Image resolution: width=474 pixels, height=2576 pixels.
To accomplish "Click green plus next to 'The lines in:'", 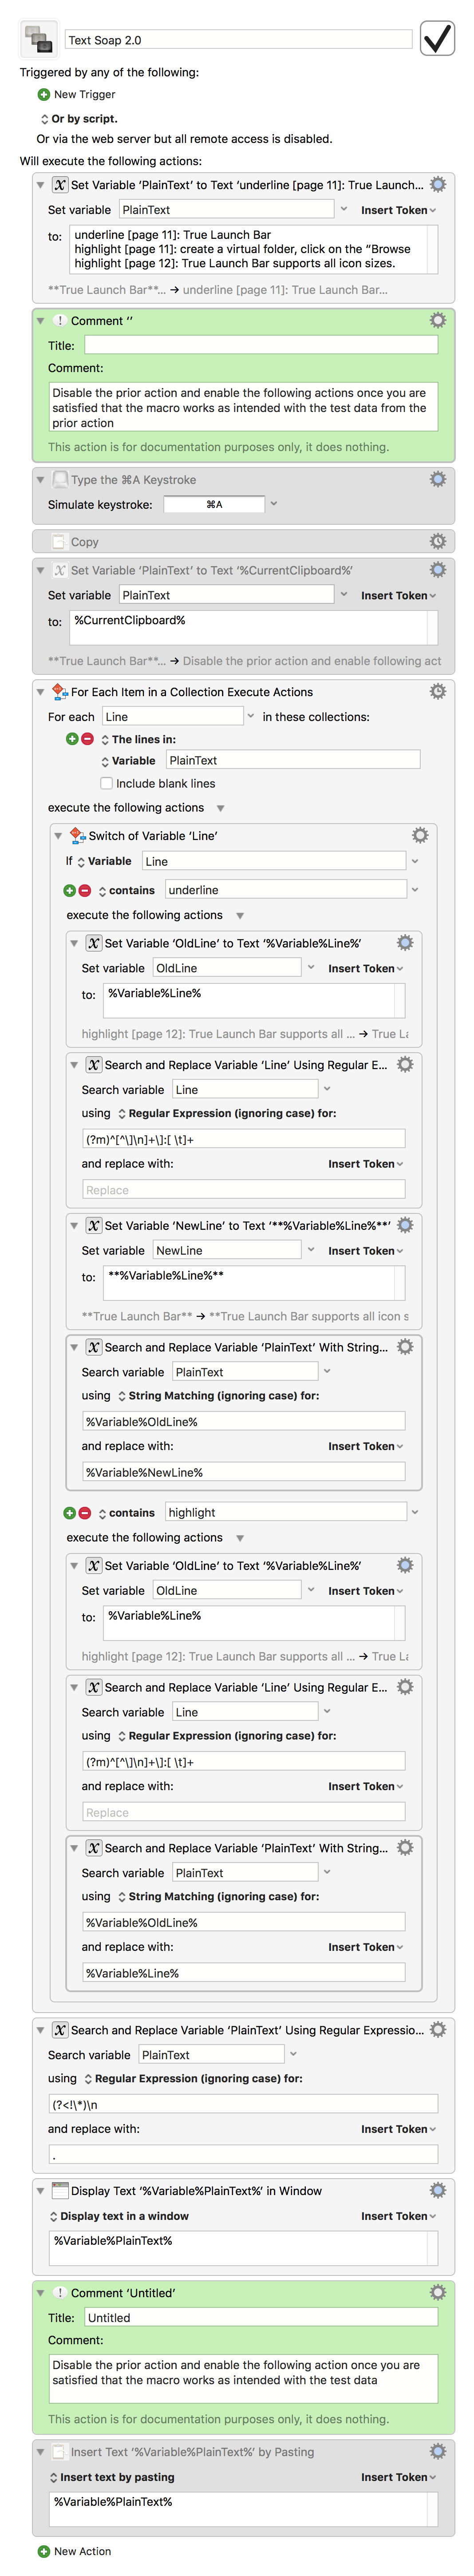I will click(72, 739).
